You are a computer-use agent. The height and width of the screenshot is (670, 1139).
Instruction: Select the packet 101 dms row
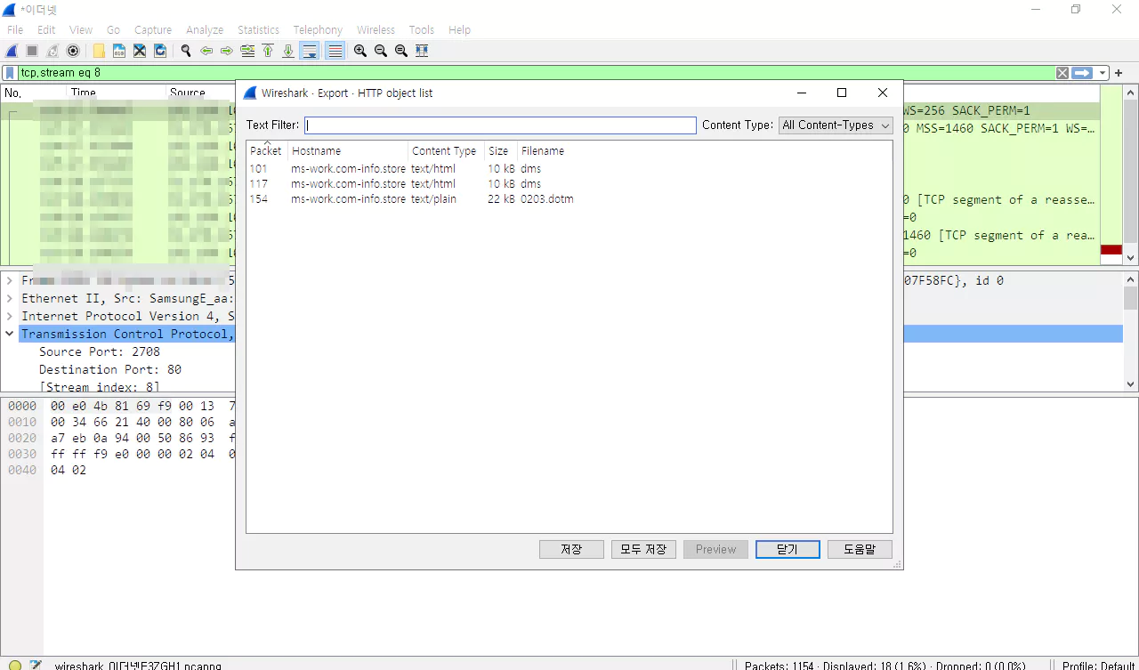(x=569, y=168)
